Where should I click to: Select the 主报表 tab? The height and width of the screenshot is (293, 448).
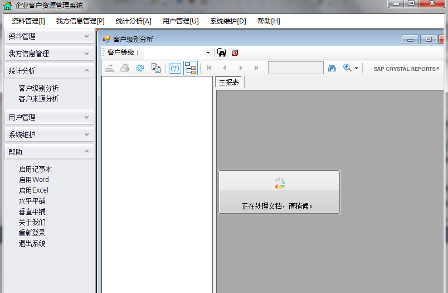click(x=228, y=83)
